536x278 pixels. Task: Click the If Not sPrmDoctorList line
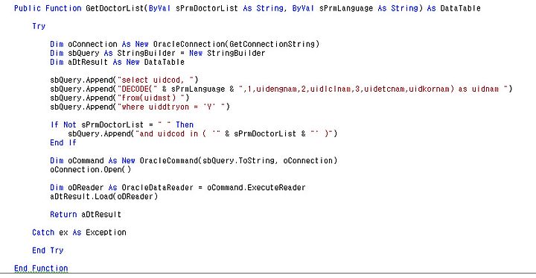click(121, 124)
